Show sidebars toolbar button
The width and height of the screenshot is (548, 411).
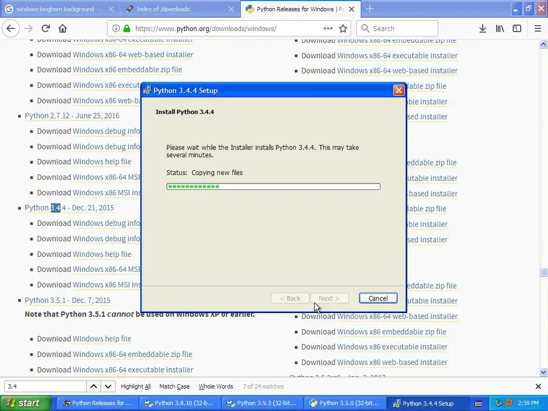point(517,28)
